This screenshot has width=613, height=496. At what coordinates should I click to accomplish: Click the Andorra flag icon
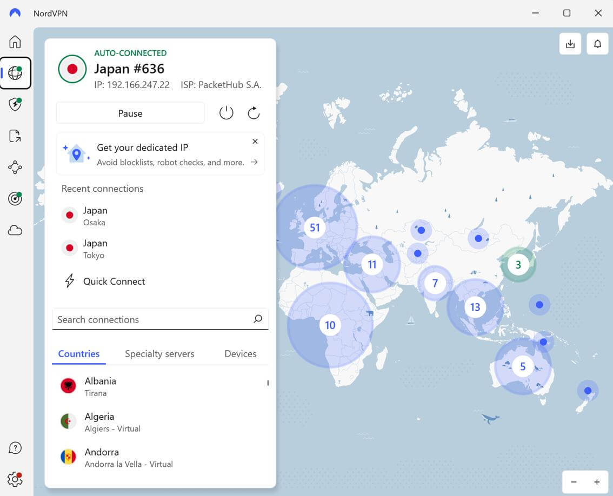tap(69, 457)
